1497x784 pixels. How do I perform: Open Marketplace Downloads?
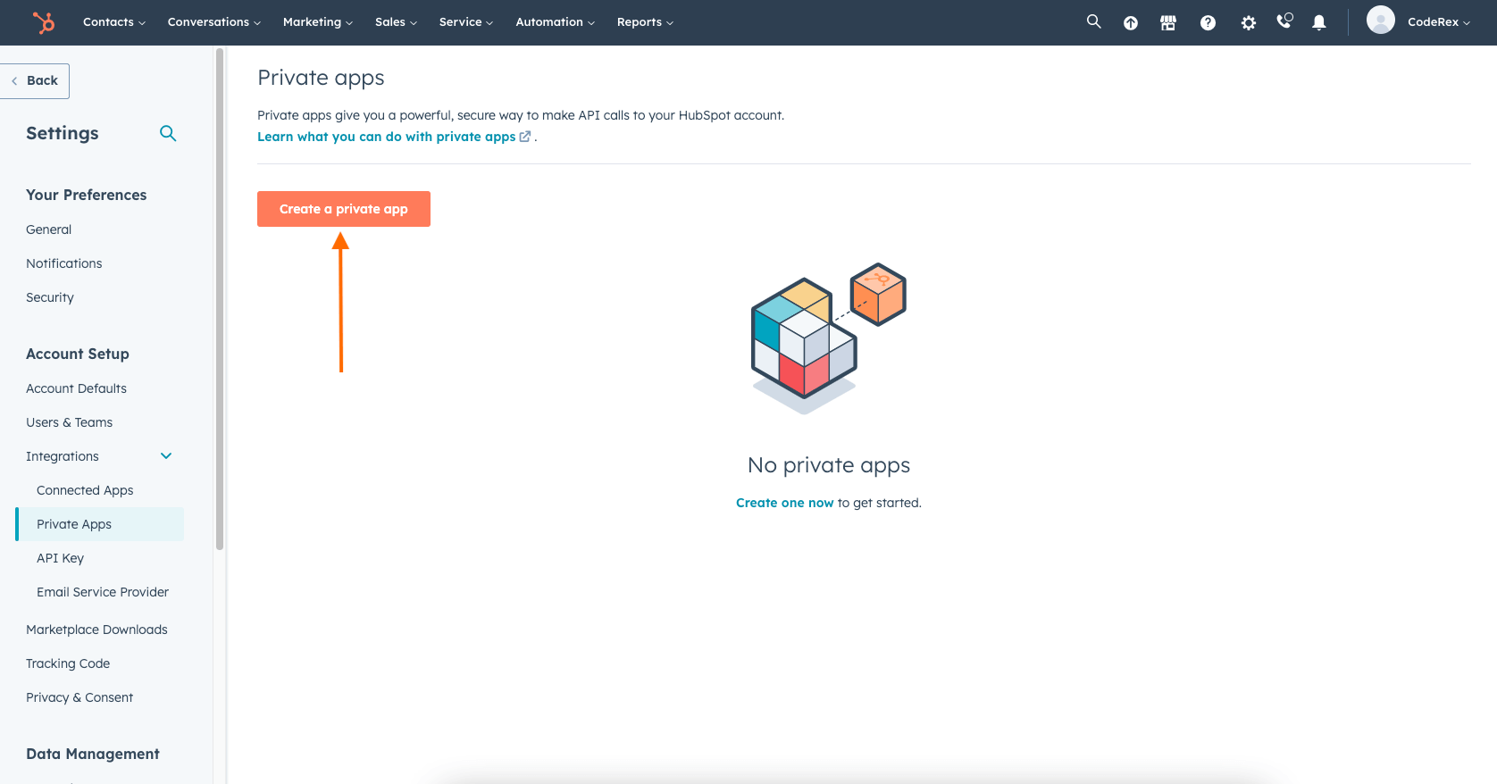point(97,630)
